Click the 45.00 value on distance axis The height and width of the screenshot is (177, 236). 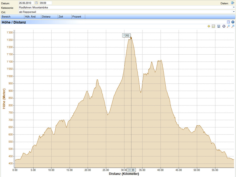(x=179, y=170)
